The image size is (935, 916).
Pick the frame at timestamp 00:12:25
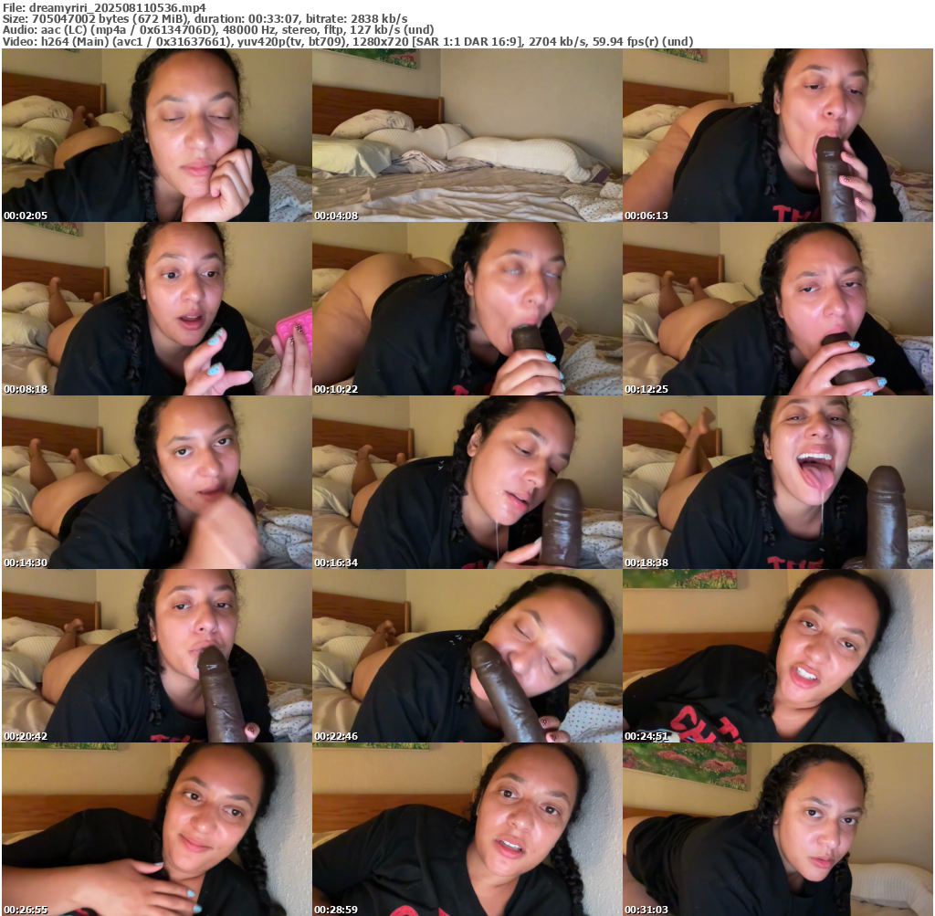778,309
